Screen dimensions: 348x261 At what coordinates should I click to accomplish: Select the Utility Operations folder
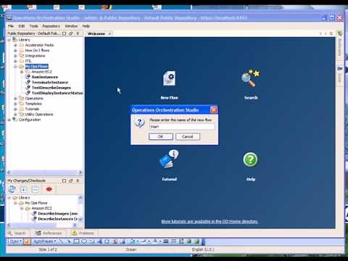pyautogui.click(x=39, y=114)
